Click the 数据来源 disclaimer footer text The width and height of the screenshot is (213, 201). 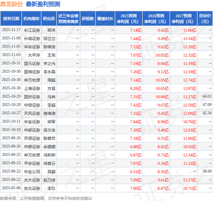pyautogui.click(x=46, y=198)
